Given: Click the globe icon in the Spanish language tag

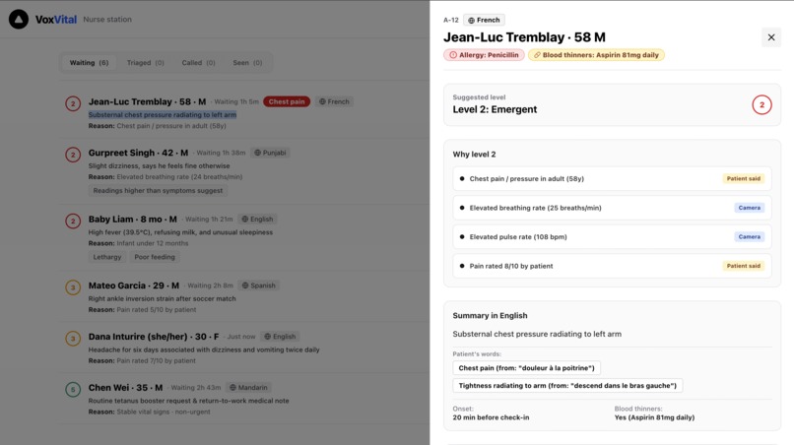Looking at the screenshot, I should click(x=245, y=286).
